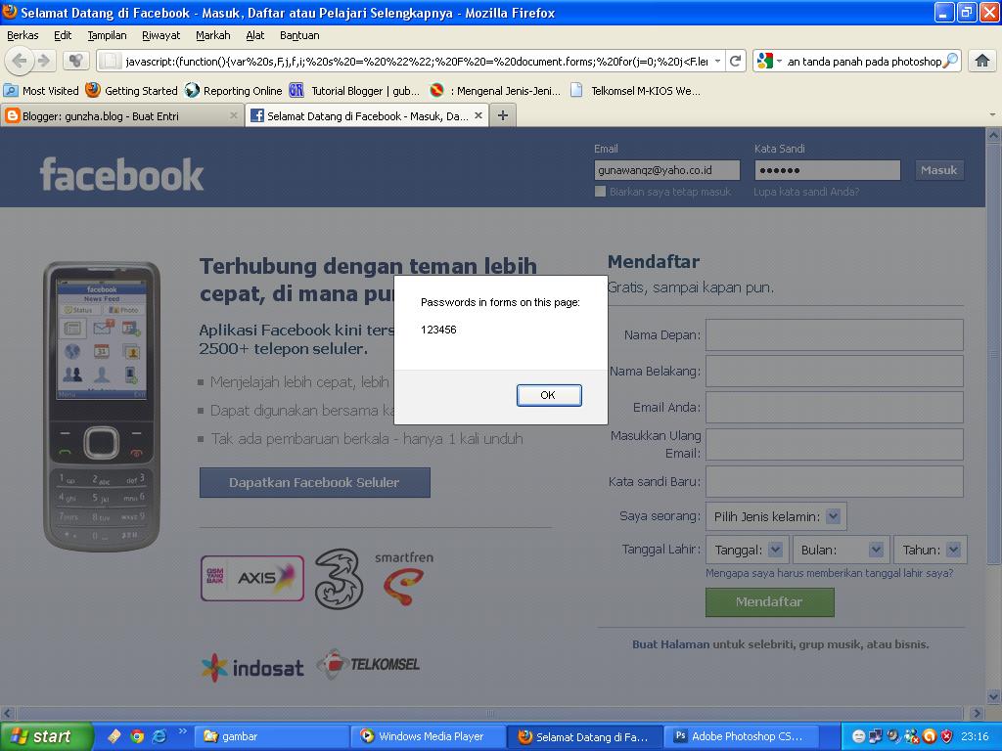1002x751 pixels.
Task: Open Telkomsel M-KIOS bookmark
Action: click(635, 91)
